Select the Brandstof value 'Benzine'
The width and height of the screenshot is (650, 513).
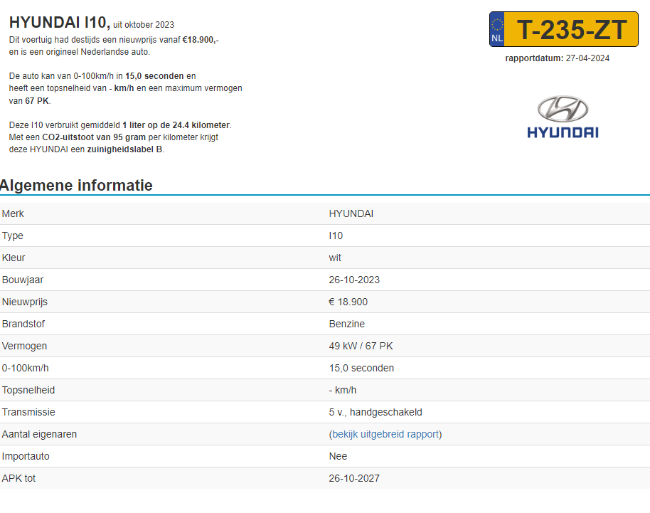347,324
